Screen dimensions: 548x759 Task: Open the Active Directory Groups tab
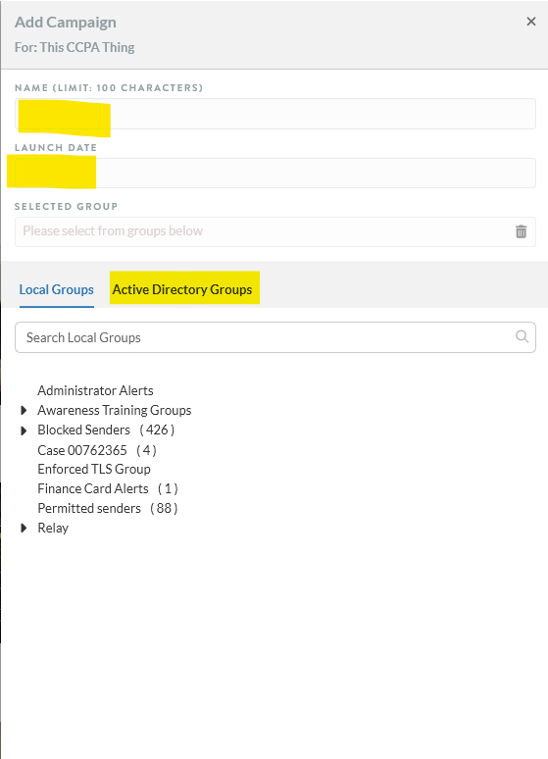pos(182,289)
